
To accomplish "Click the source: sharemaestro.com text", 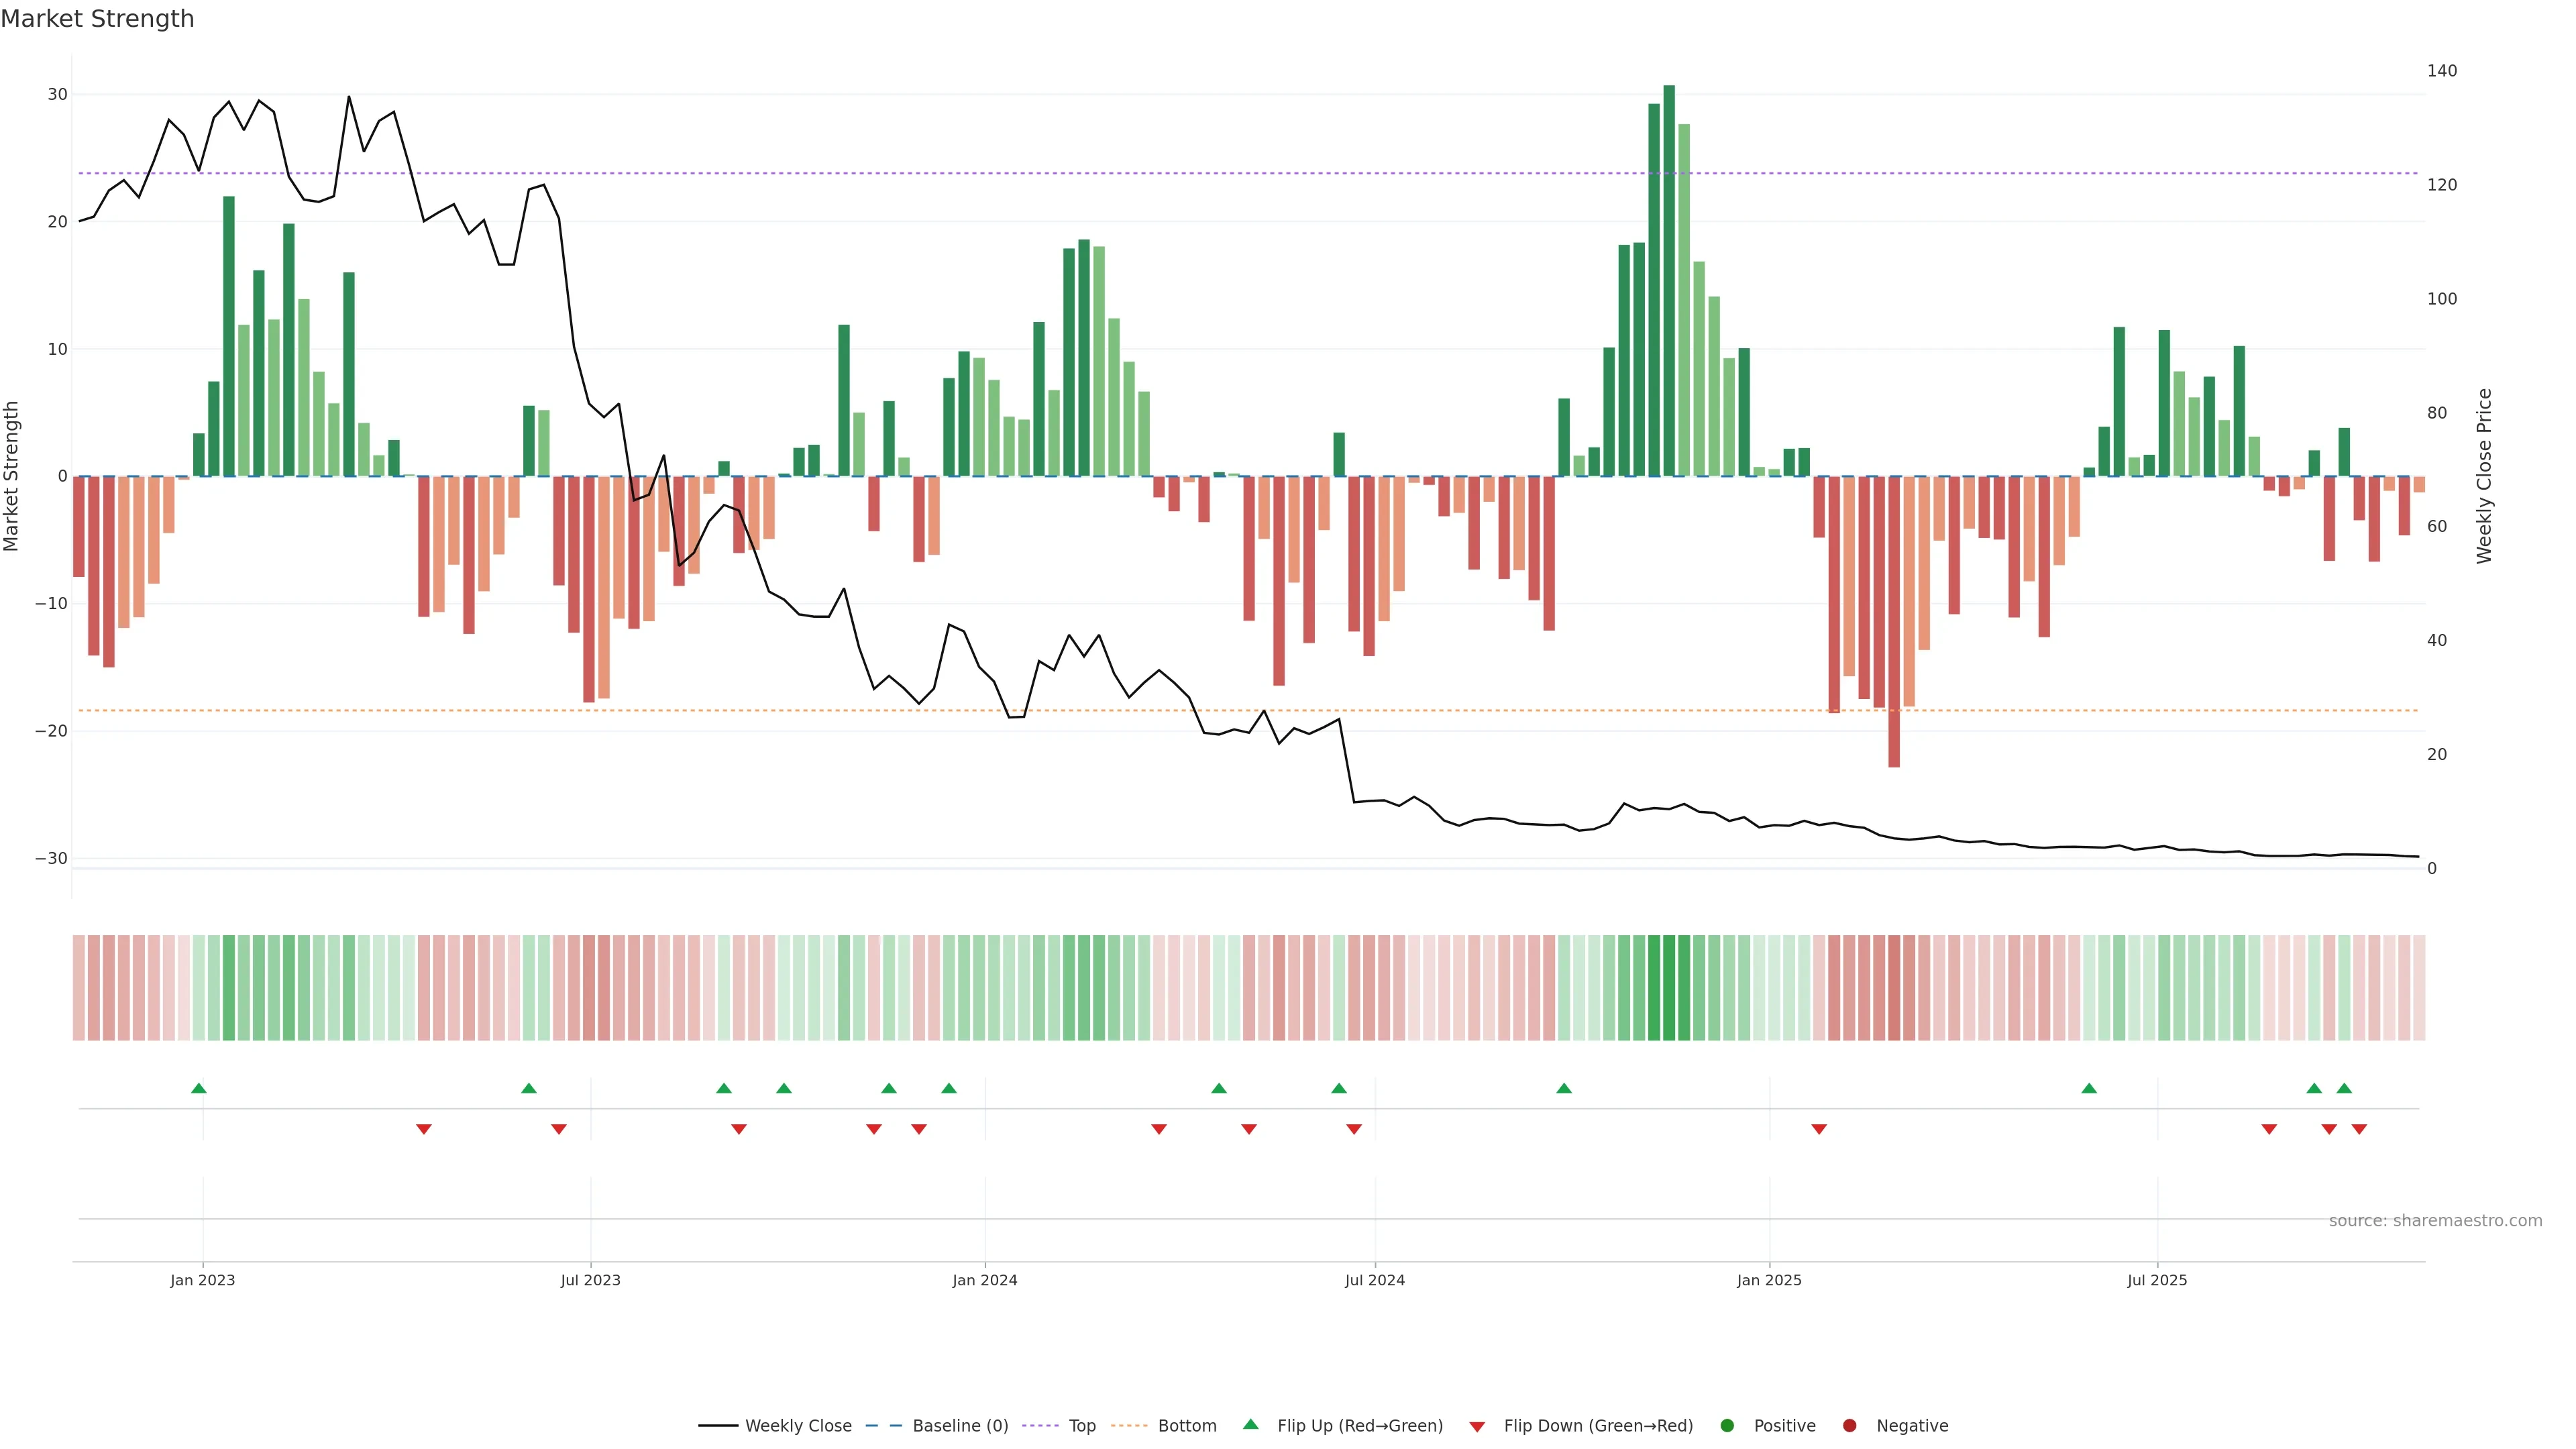I will tap(2435, 1220).
